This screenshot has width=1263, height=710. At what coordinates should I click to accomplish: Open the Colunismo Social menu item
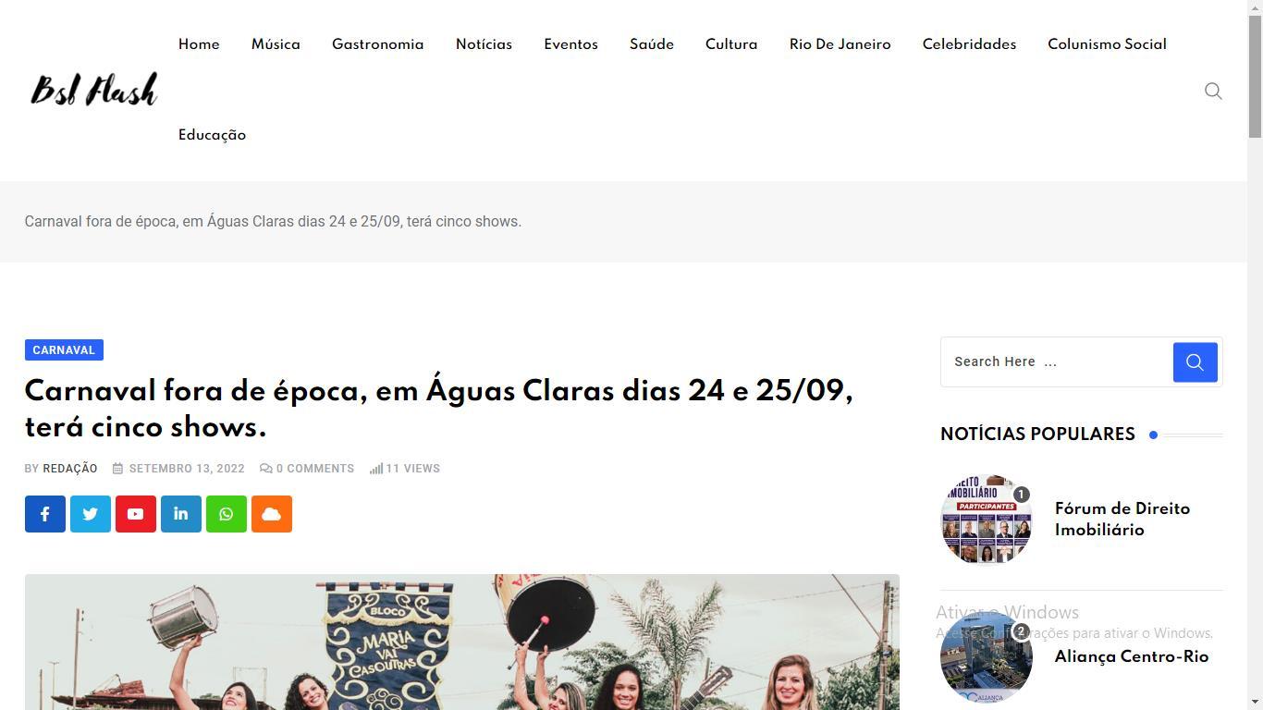(1107, 44)
